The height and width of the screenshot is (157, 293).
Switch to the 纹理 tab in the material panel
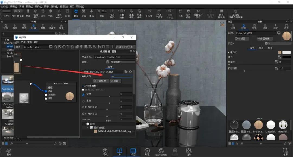click(261, 48)
